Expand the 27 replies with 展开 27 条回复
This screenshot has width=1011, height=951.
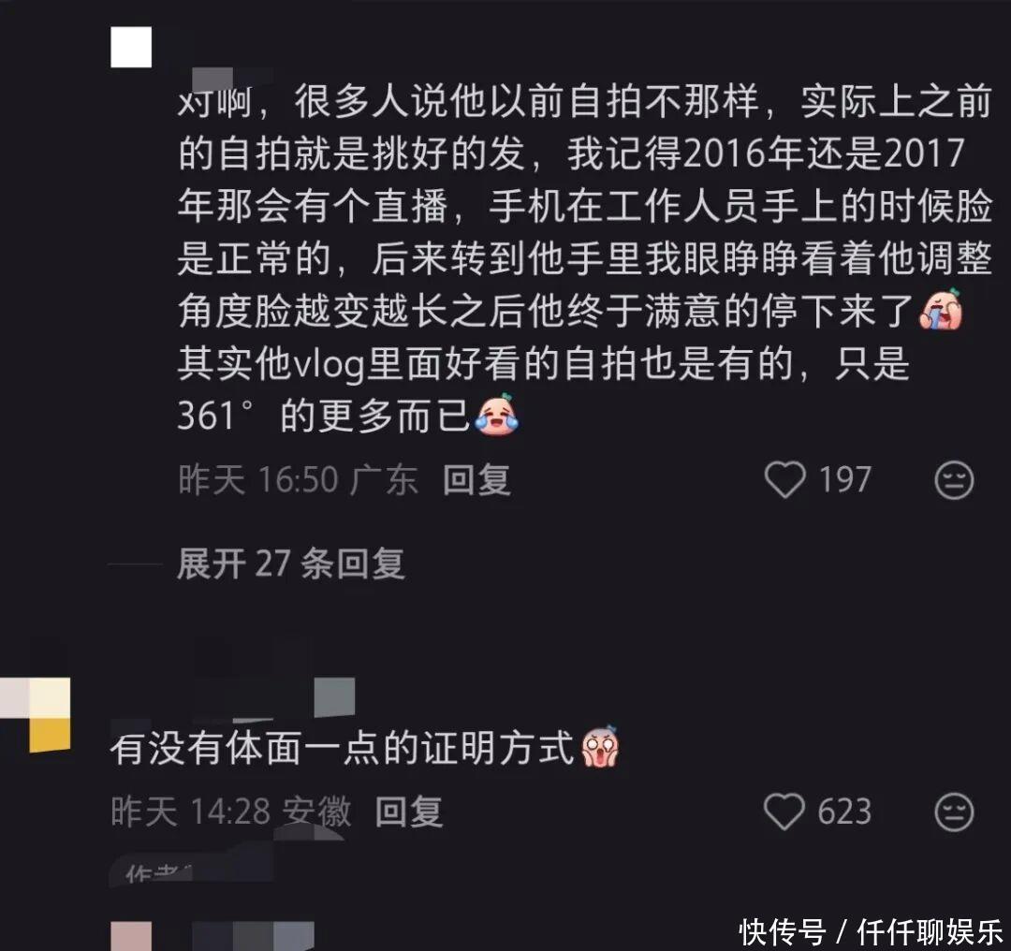291,563
